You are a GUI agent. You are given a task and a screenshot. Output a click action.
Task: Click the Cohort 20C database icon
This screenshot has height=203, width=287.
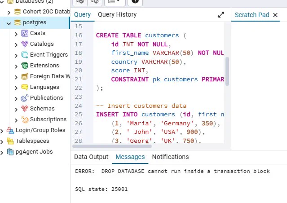click(18, 12)
